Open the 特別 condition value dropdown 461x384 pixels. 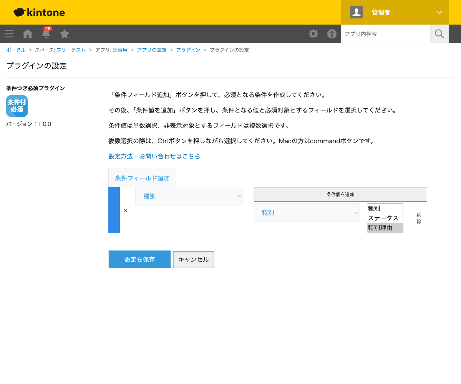[307, 213]
